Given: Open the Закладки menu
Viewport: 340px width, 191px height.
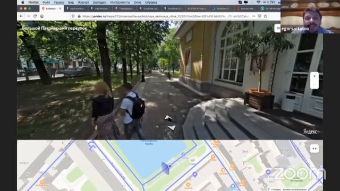Looking at the screenshot, I should (99, 2).
